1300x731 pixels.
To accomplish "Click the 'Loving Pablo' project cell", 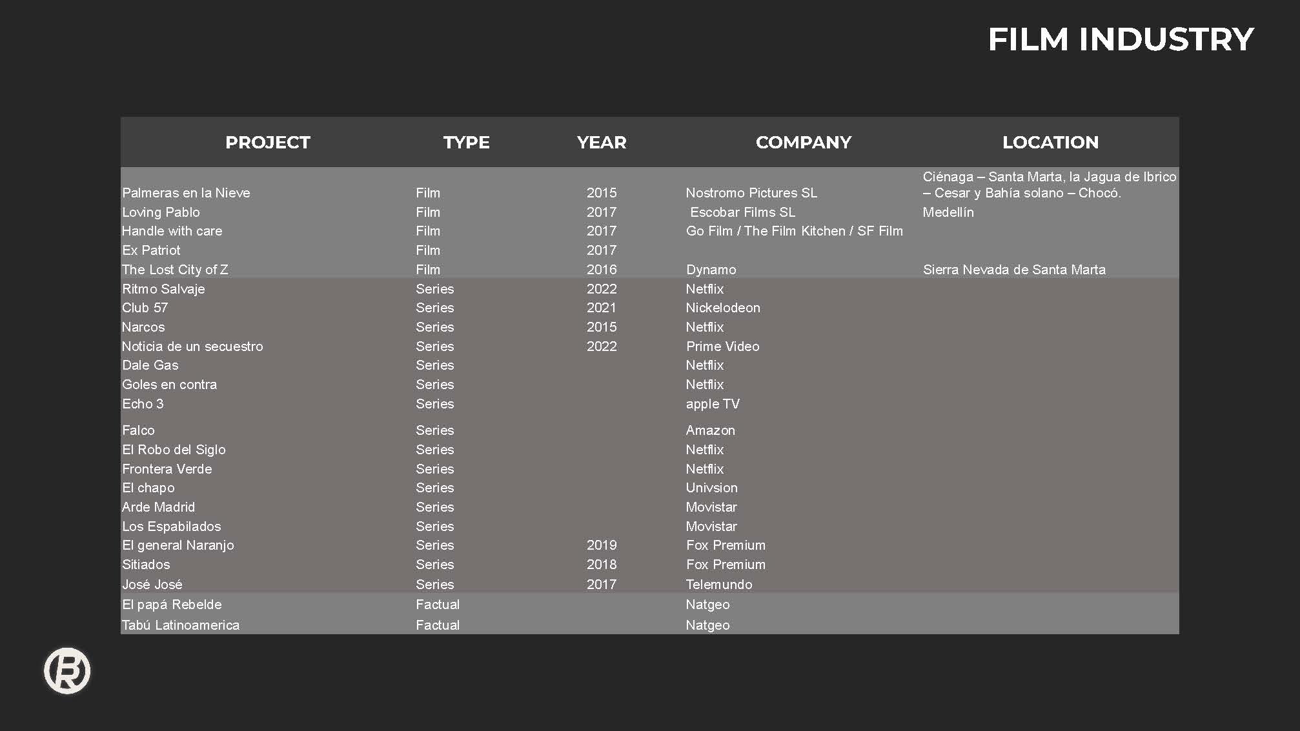I will 161,212.
